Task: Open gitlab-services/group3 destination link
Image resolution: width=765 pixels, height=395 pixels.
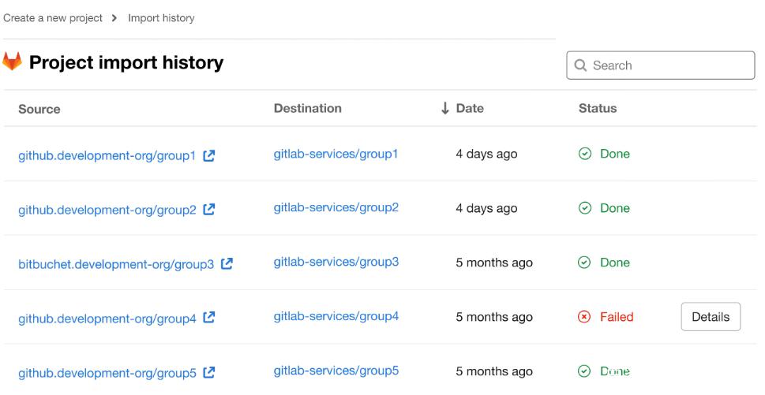Action: [x=336, y=262]
